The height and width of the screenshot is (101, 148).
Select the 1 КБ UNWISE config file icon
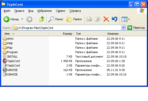point(5,74)
